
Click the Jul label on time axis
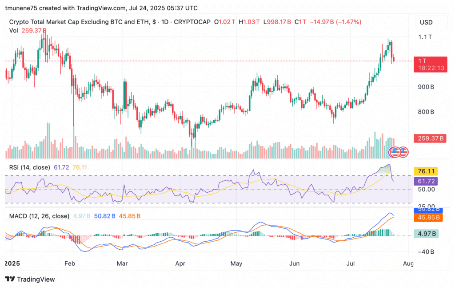(351, 264)
